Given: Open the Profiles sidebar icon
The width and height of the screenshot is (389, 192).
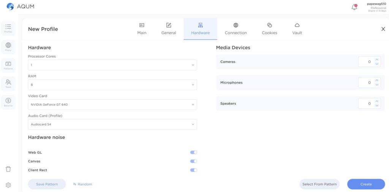Looking at the screenshot, I should coord(8,28).
